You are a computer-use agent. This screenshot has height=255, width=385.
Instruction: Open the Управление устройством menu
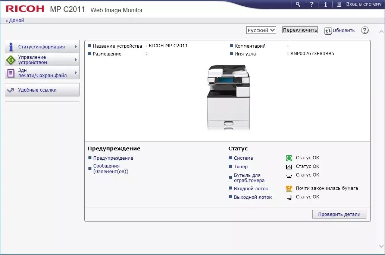coord(42,60)
